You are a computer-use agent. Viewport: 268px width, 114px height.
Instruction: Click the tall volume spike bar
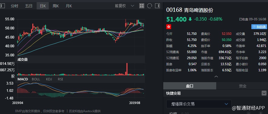point(127,69)
